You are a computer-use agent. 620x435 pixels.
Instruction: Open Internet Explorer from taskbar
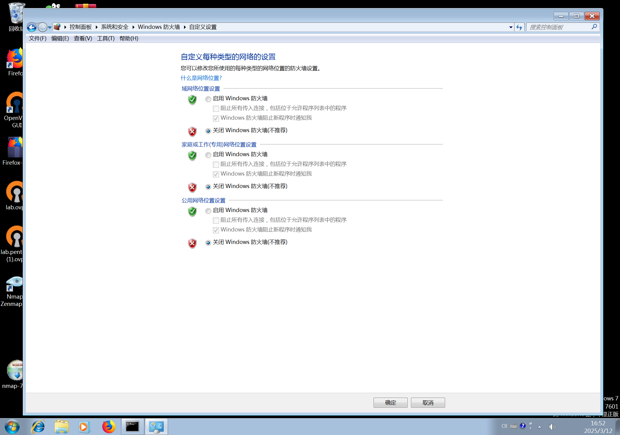click(38, 427)
